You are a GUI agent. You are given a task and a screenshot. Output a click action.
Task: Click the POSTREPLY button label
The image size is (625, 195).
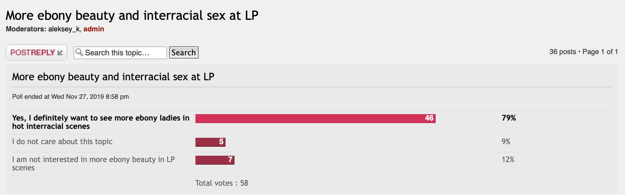(x=33, y=53)
